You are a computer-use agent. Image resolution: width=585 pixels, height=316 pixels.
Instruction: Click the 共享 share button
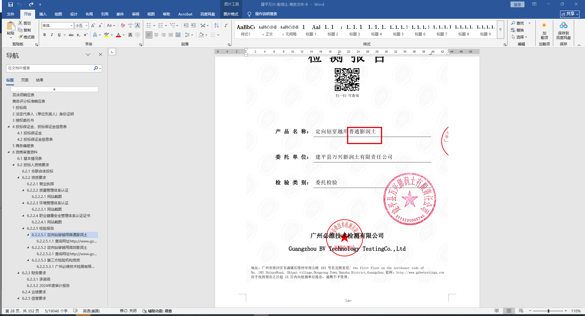(x=570, y=14)
